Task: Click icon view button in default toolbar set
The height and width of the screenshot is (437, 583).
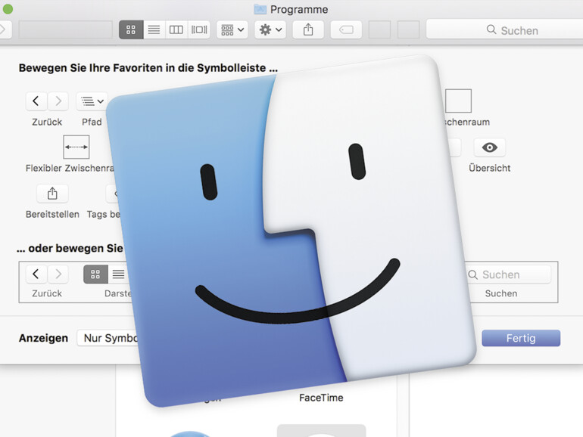Action: tap(95, 274)
